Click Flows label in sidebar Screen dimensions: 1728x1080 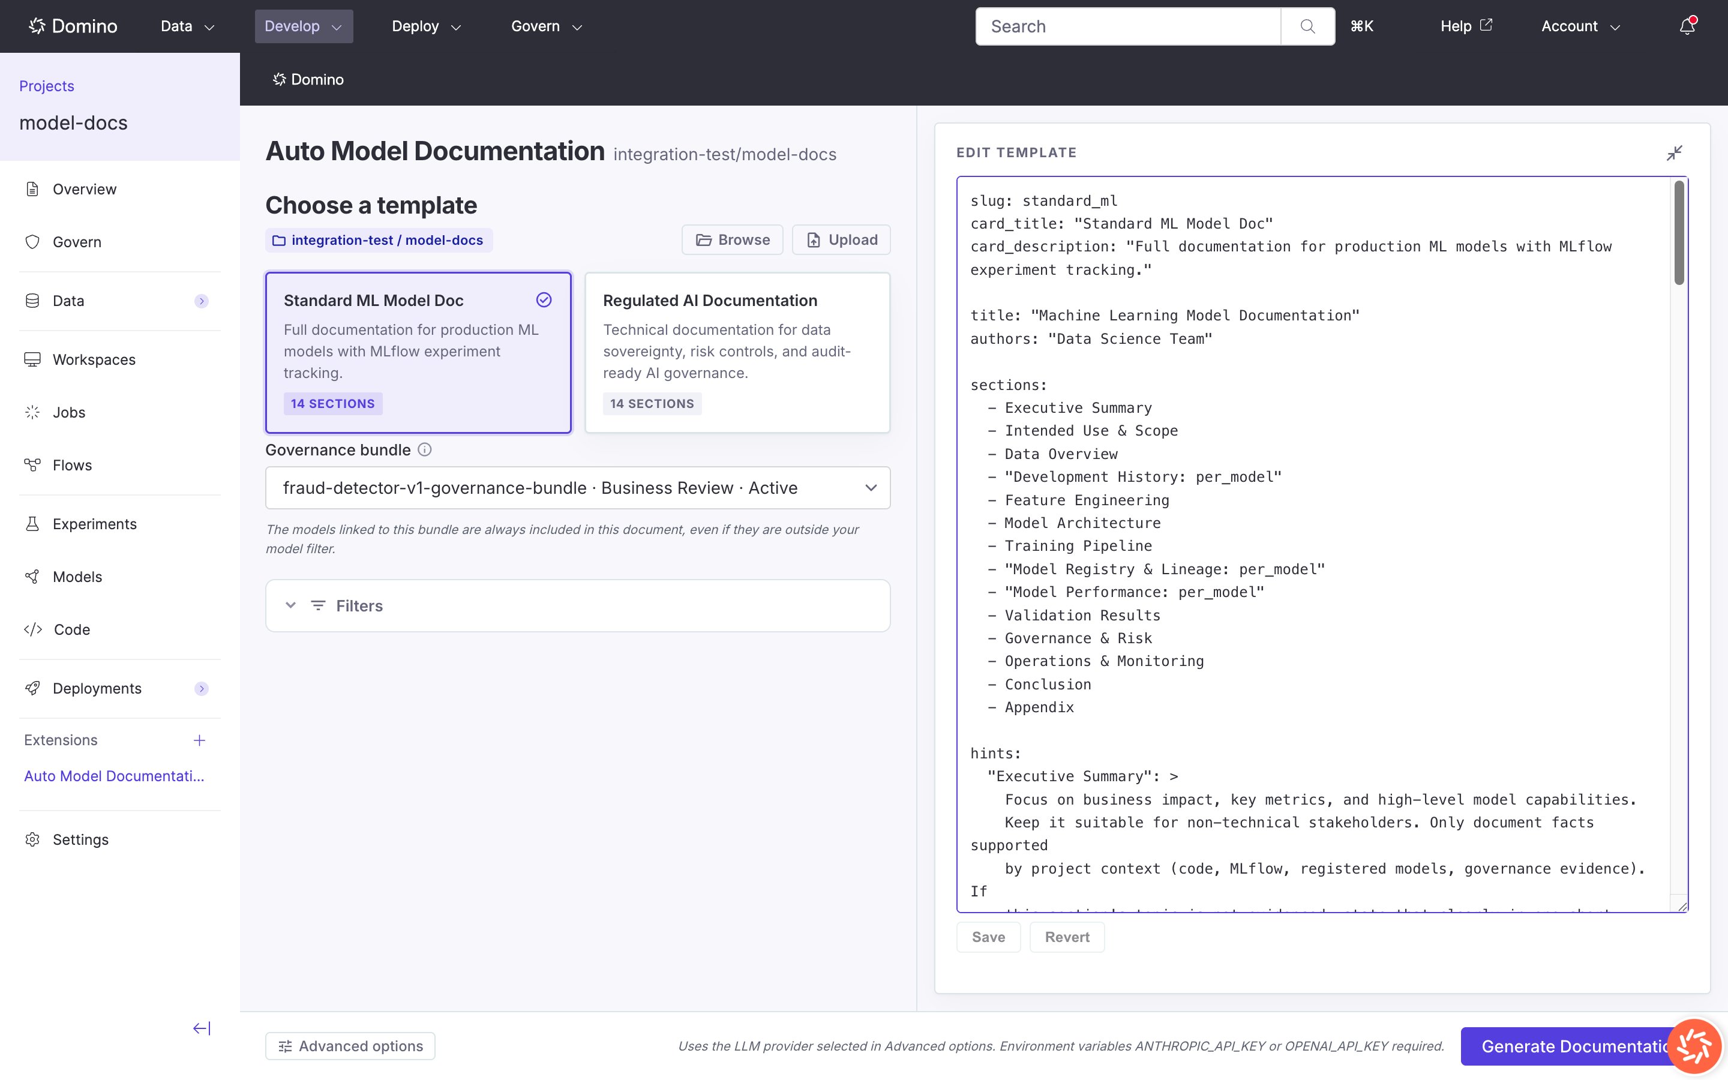(x=72, y=465)
